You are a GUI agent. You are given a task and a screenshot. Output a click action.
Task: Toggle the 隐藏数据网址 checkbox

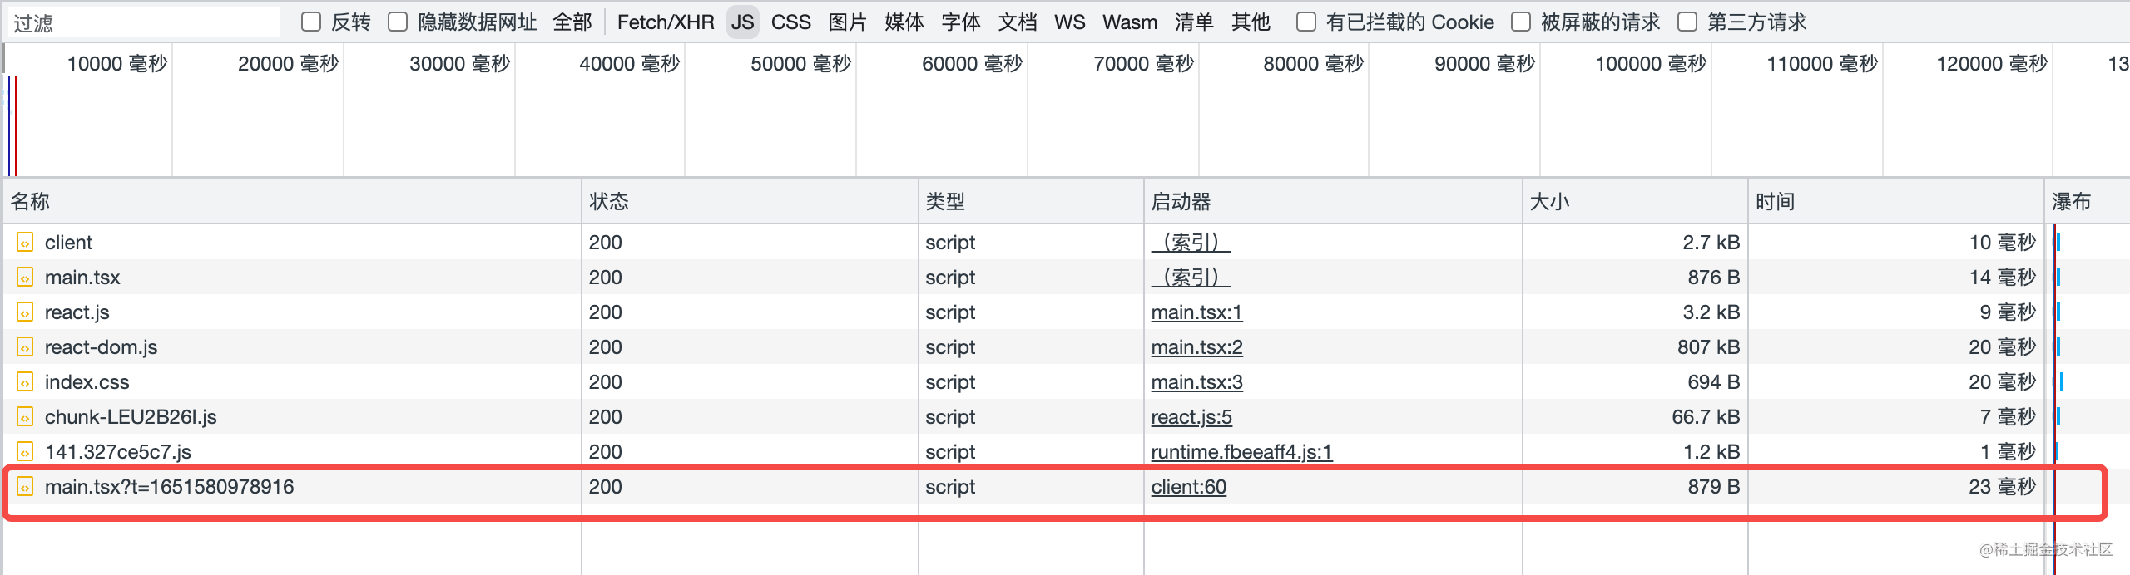(398, 22)
